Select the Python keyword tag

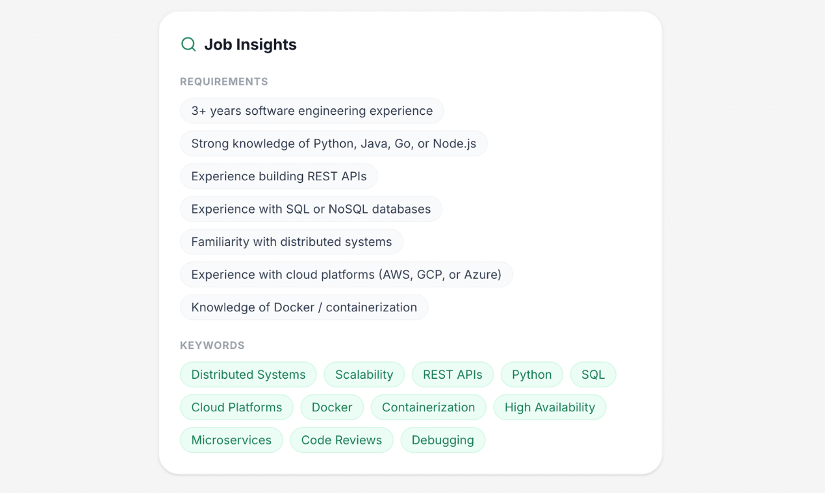click(x=531, y=374)
